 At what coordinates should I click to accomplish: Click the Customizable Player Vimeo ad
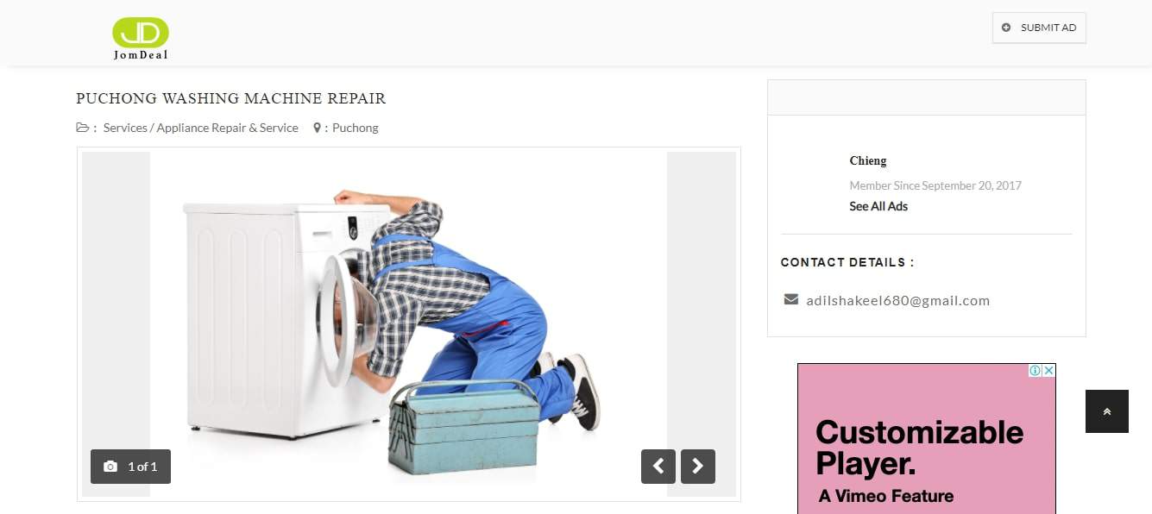click(x=926, y=438)
